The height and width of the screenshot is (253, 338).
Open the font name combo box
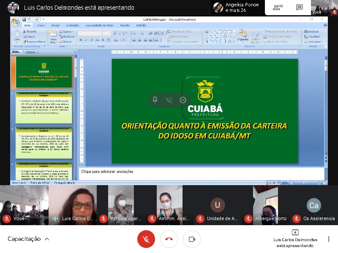(90, 33)
